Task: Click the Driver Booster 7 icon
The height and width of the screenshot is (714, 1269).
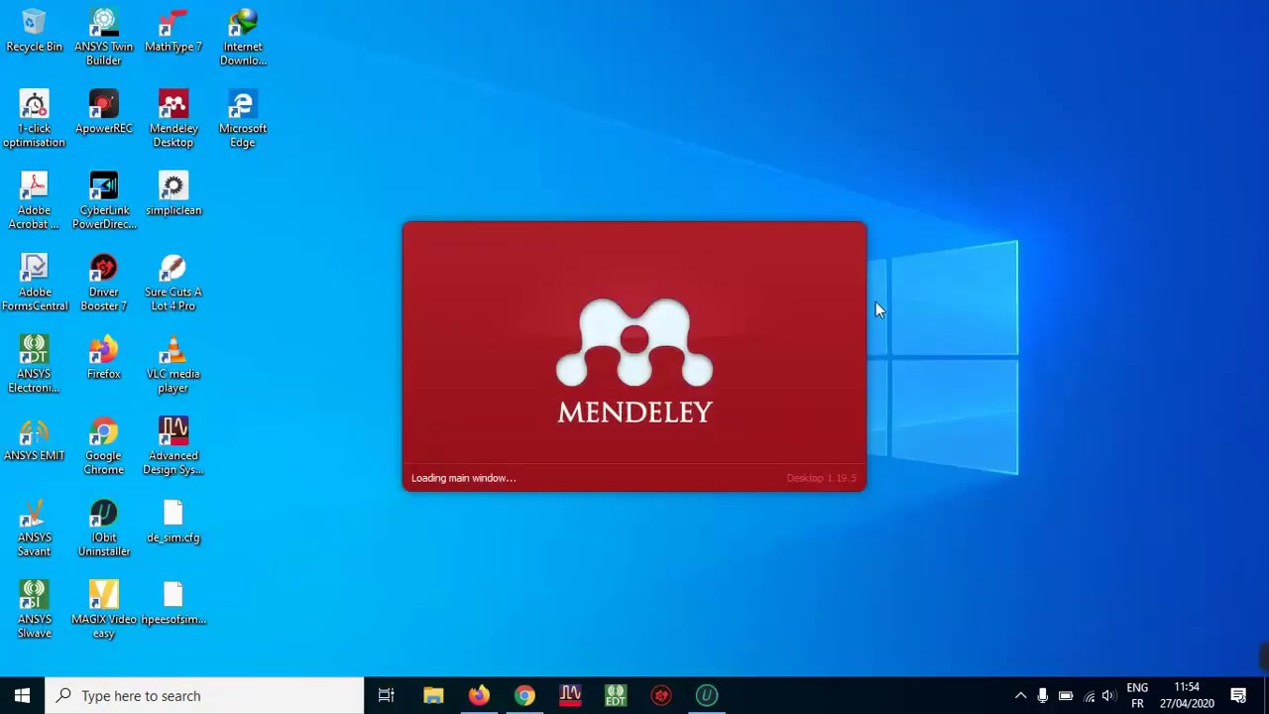Action: click(103, 283)
